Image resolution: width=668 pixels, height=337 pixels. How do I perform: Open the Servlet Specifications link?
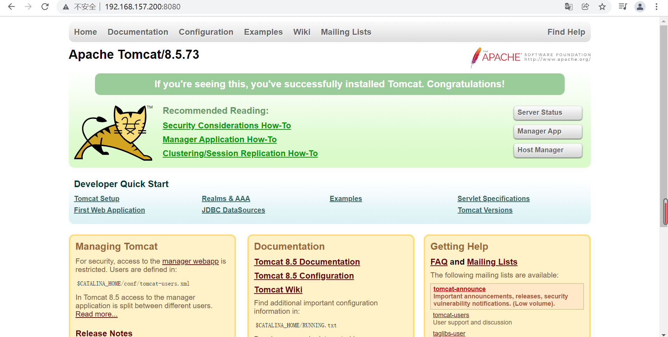(494, 199)
